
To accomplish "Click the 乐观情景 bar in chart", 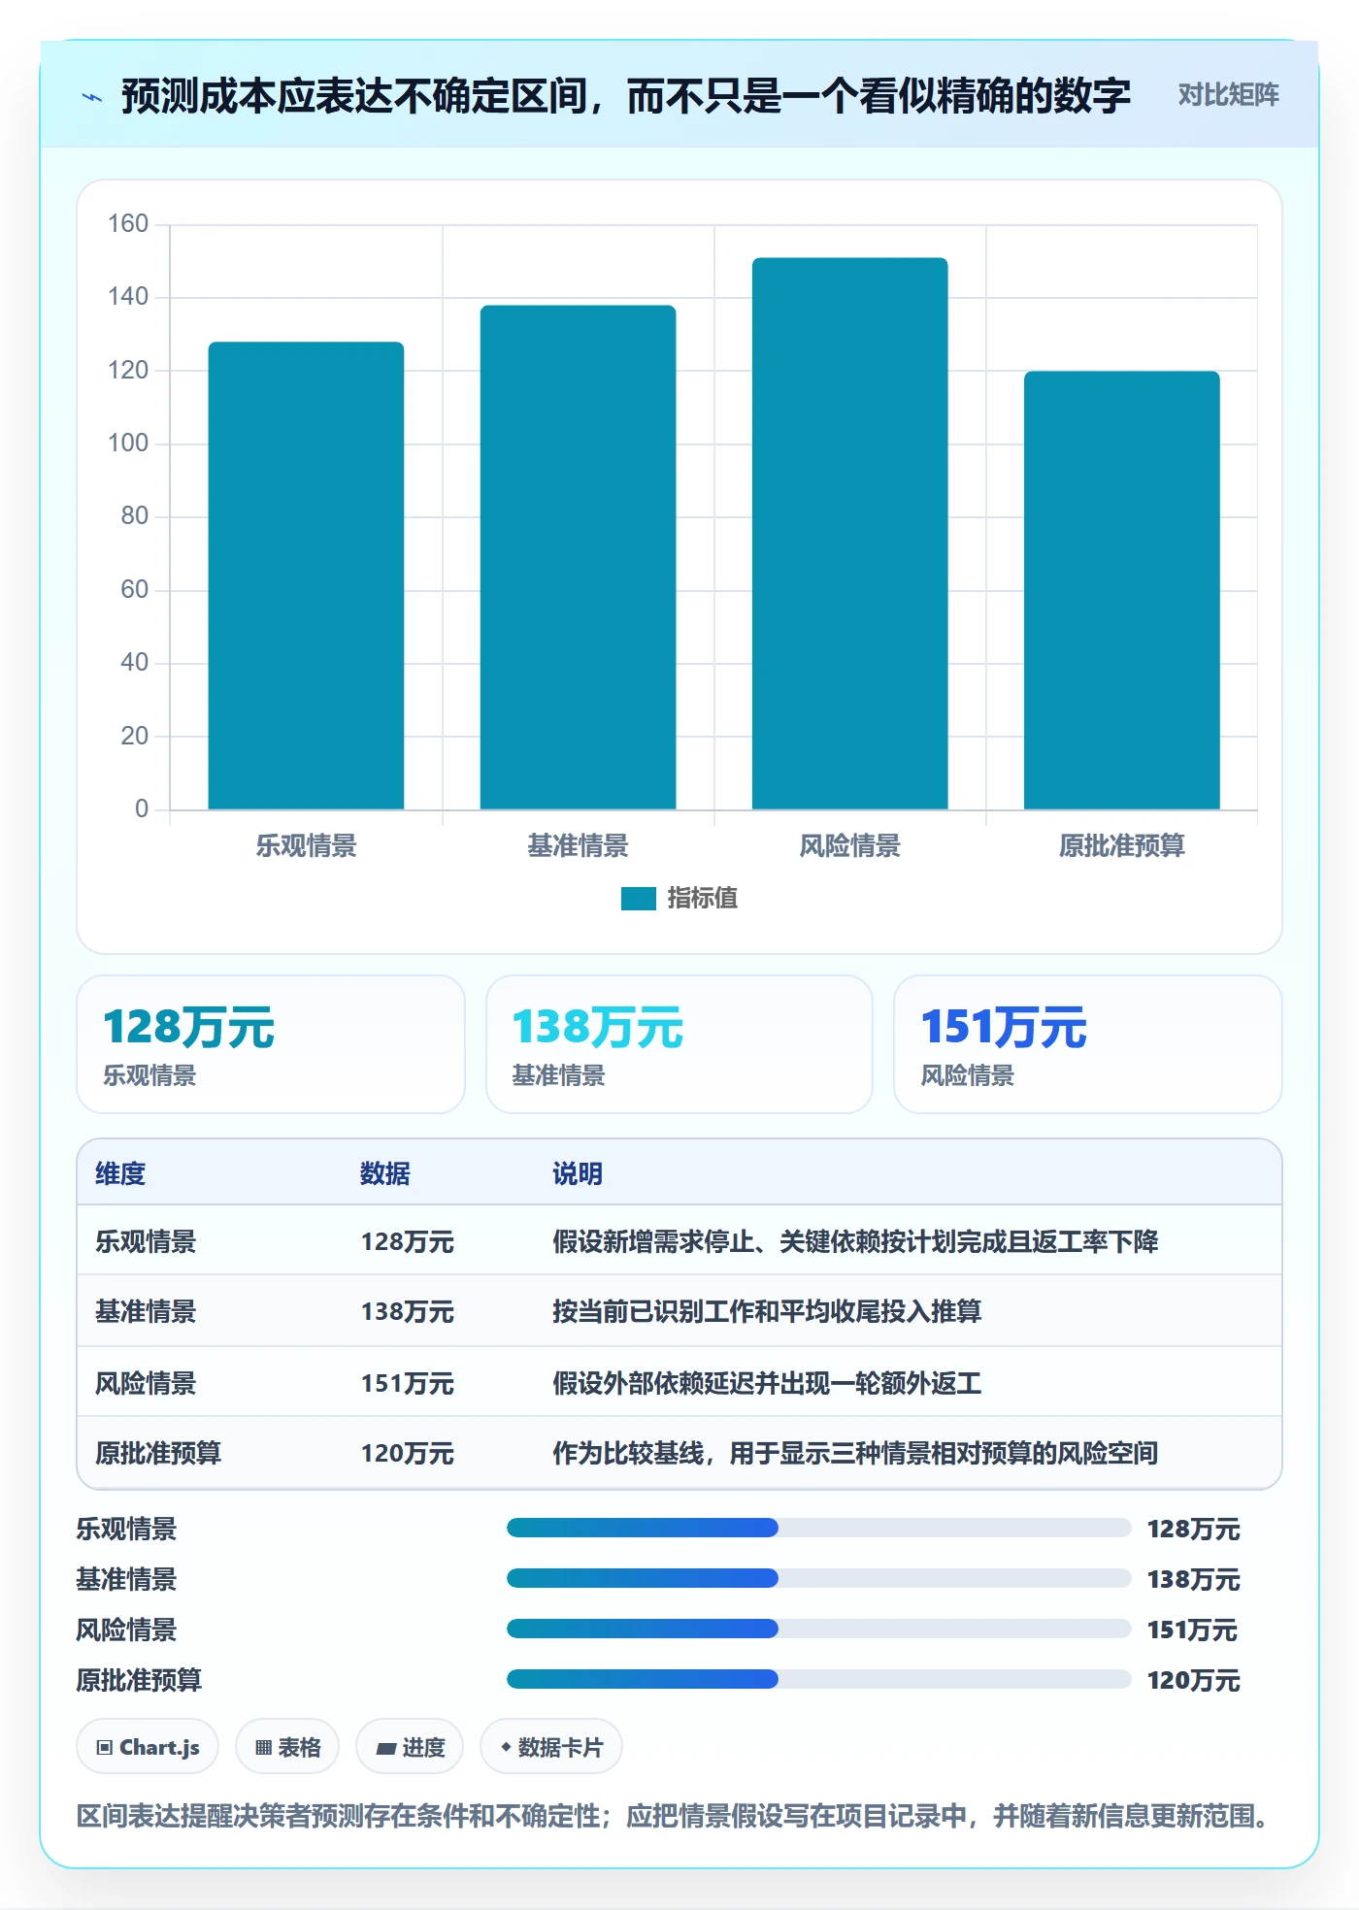I will point(306,576).
